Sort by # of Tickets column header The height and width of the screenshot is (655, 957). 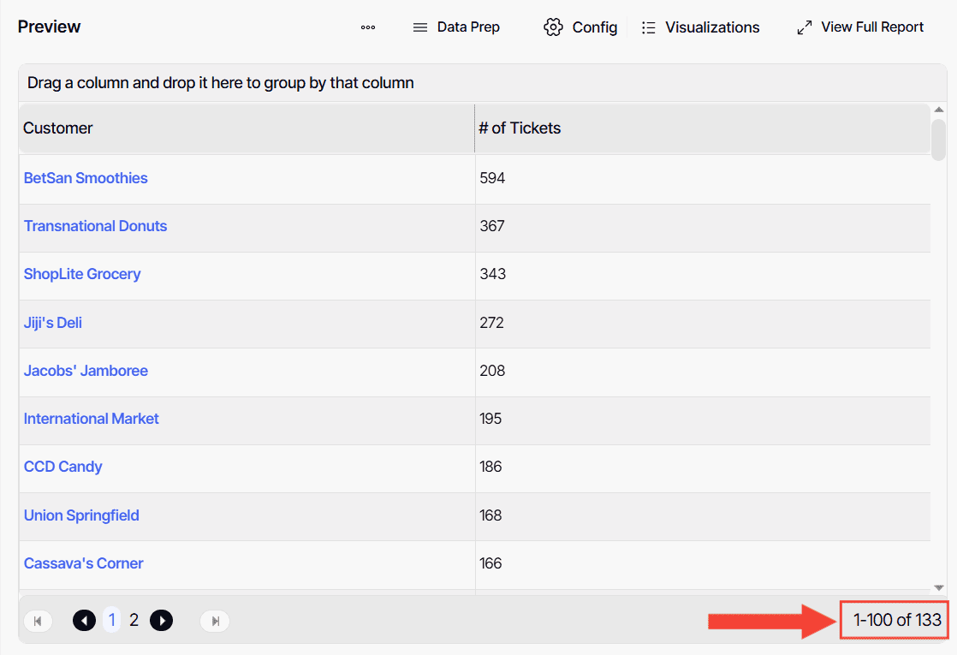(x=703, y=128)
